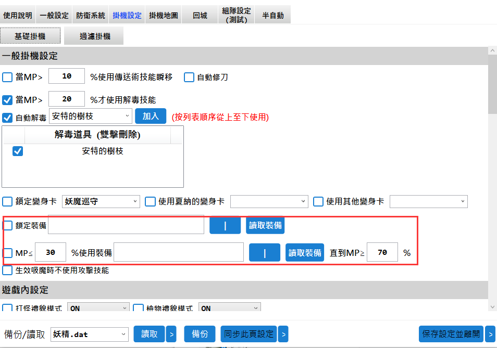497x348 pixels.
Task: Enable the 鎖定變身卡 checkbox
Action: [7, 201]
